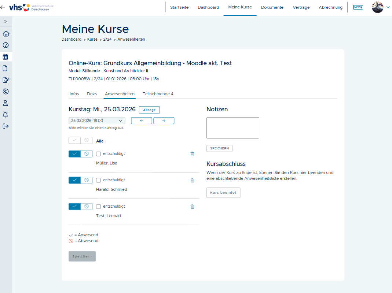392x293 pixels.
Task: Check entschuldigt for Müller, Lisa
Action: click(98, 154)
